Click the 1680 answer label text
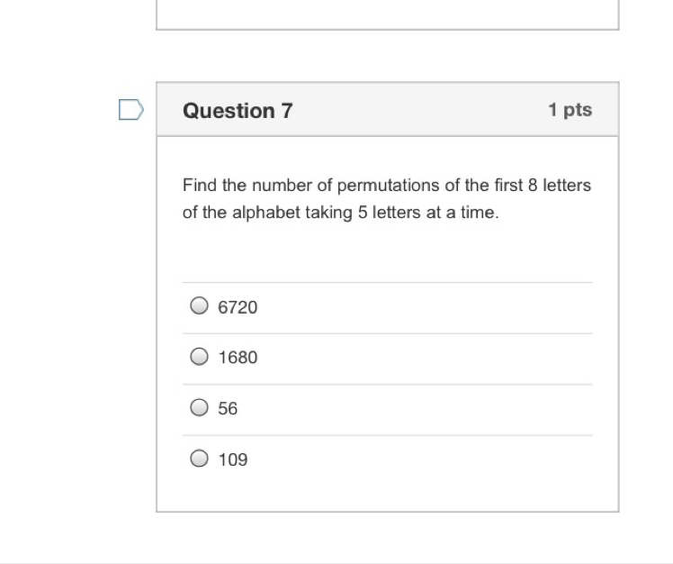This screenshot has width=673, height=564. coord(238,358)
